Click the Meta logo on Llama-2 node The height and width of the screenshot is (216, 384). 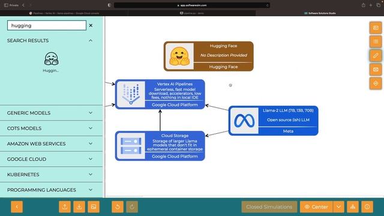tap(244, 121)
